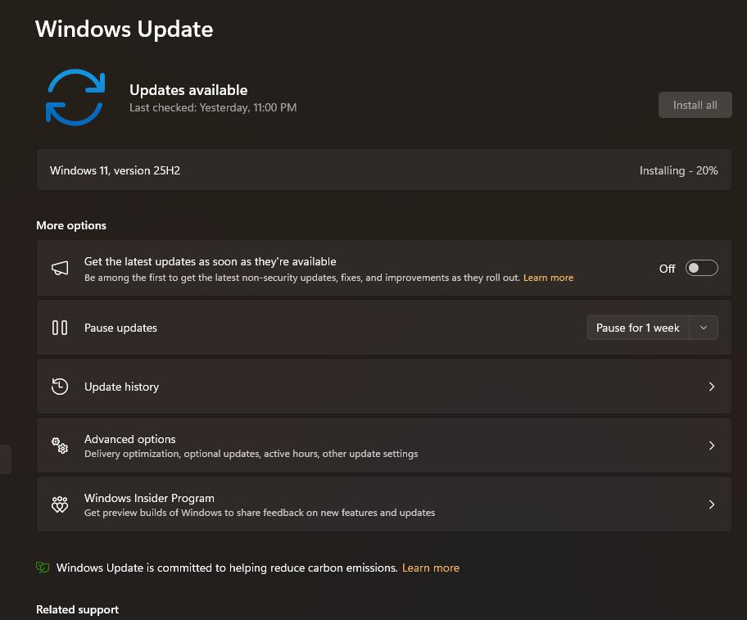Click Get preview builds description text
The image size is (747, 620).
[x=260, y=513]
